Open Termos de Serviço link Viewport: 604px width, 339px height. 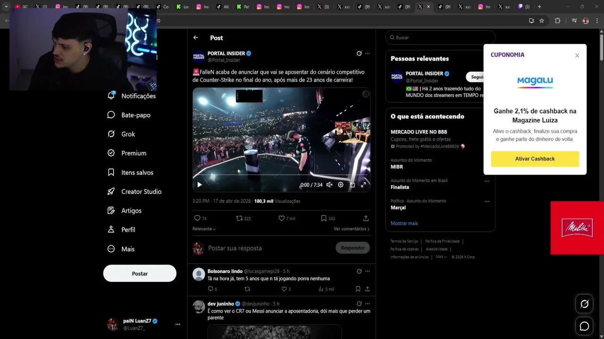point(404,241)
